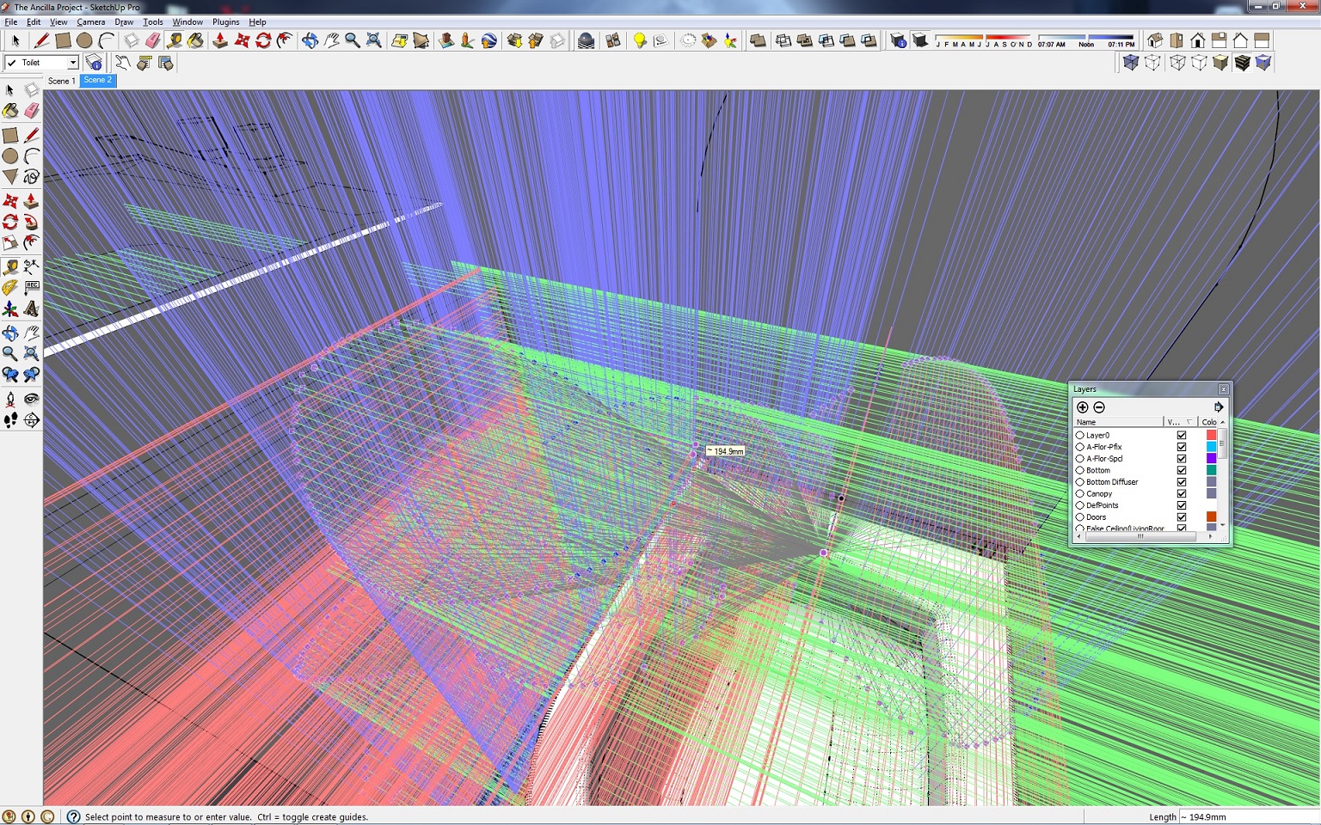
Task: Select the Iso view house icon
Action: click(1155, 40)
